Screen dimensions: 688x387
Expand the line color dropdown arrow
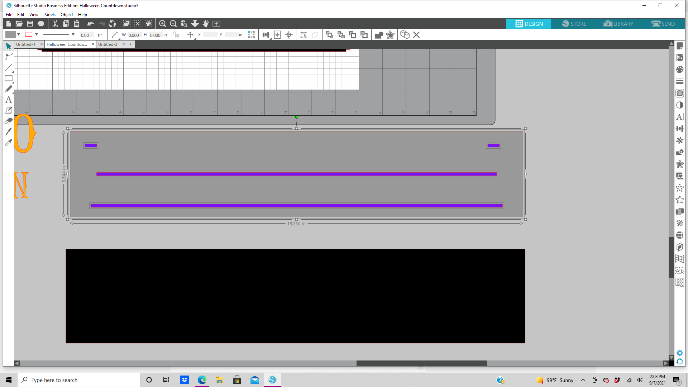click(37, 35)
